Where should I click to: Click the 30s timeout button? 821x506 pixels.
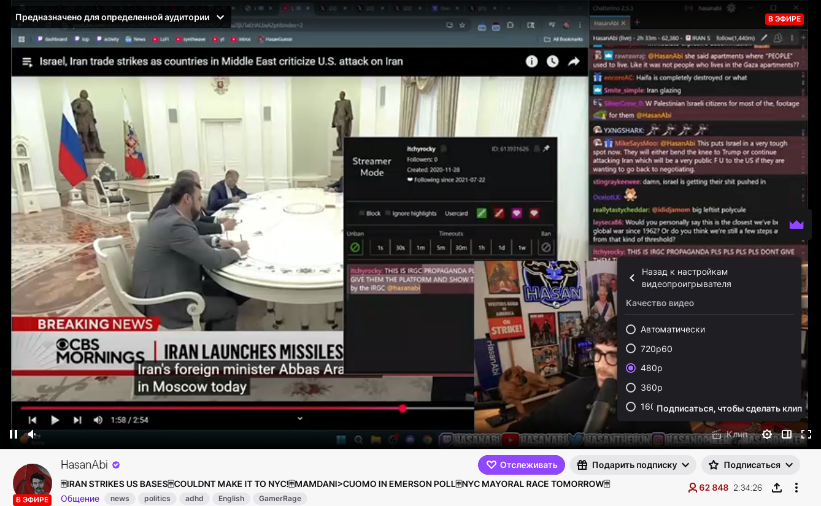point(401,248)
